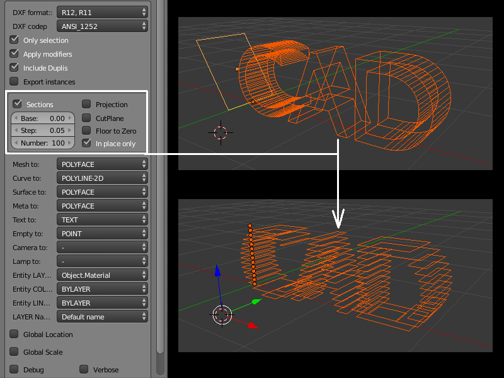Uncheck Include Duplis

14,67
